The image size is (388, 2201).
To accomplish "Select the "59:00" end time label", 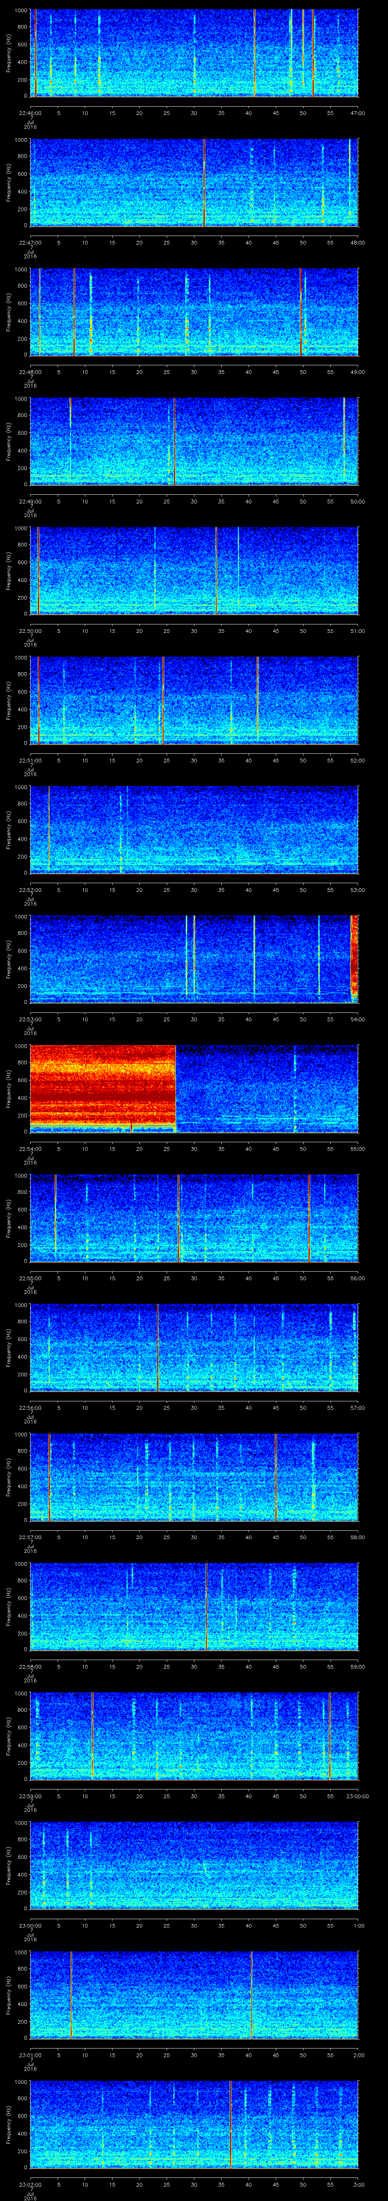I will 357,1666.
